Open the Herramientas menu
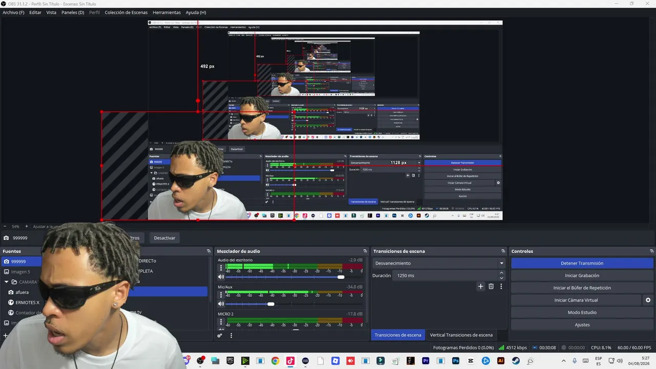This screenshot has width=656, height=369. (x=167, y=12)
